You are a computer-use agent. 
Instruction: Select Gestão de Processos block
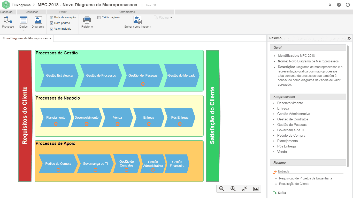point(101,76)
